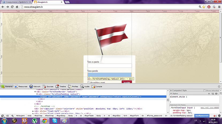222x124 pixels.
Task: Go to the browser Home page
Action: tap(17, 7)
